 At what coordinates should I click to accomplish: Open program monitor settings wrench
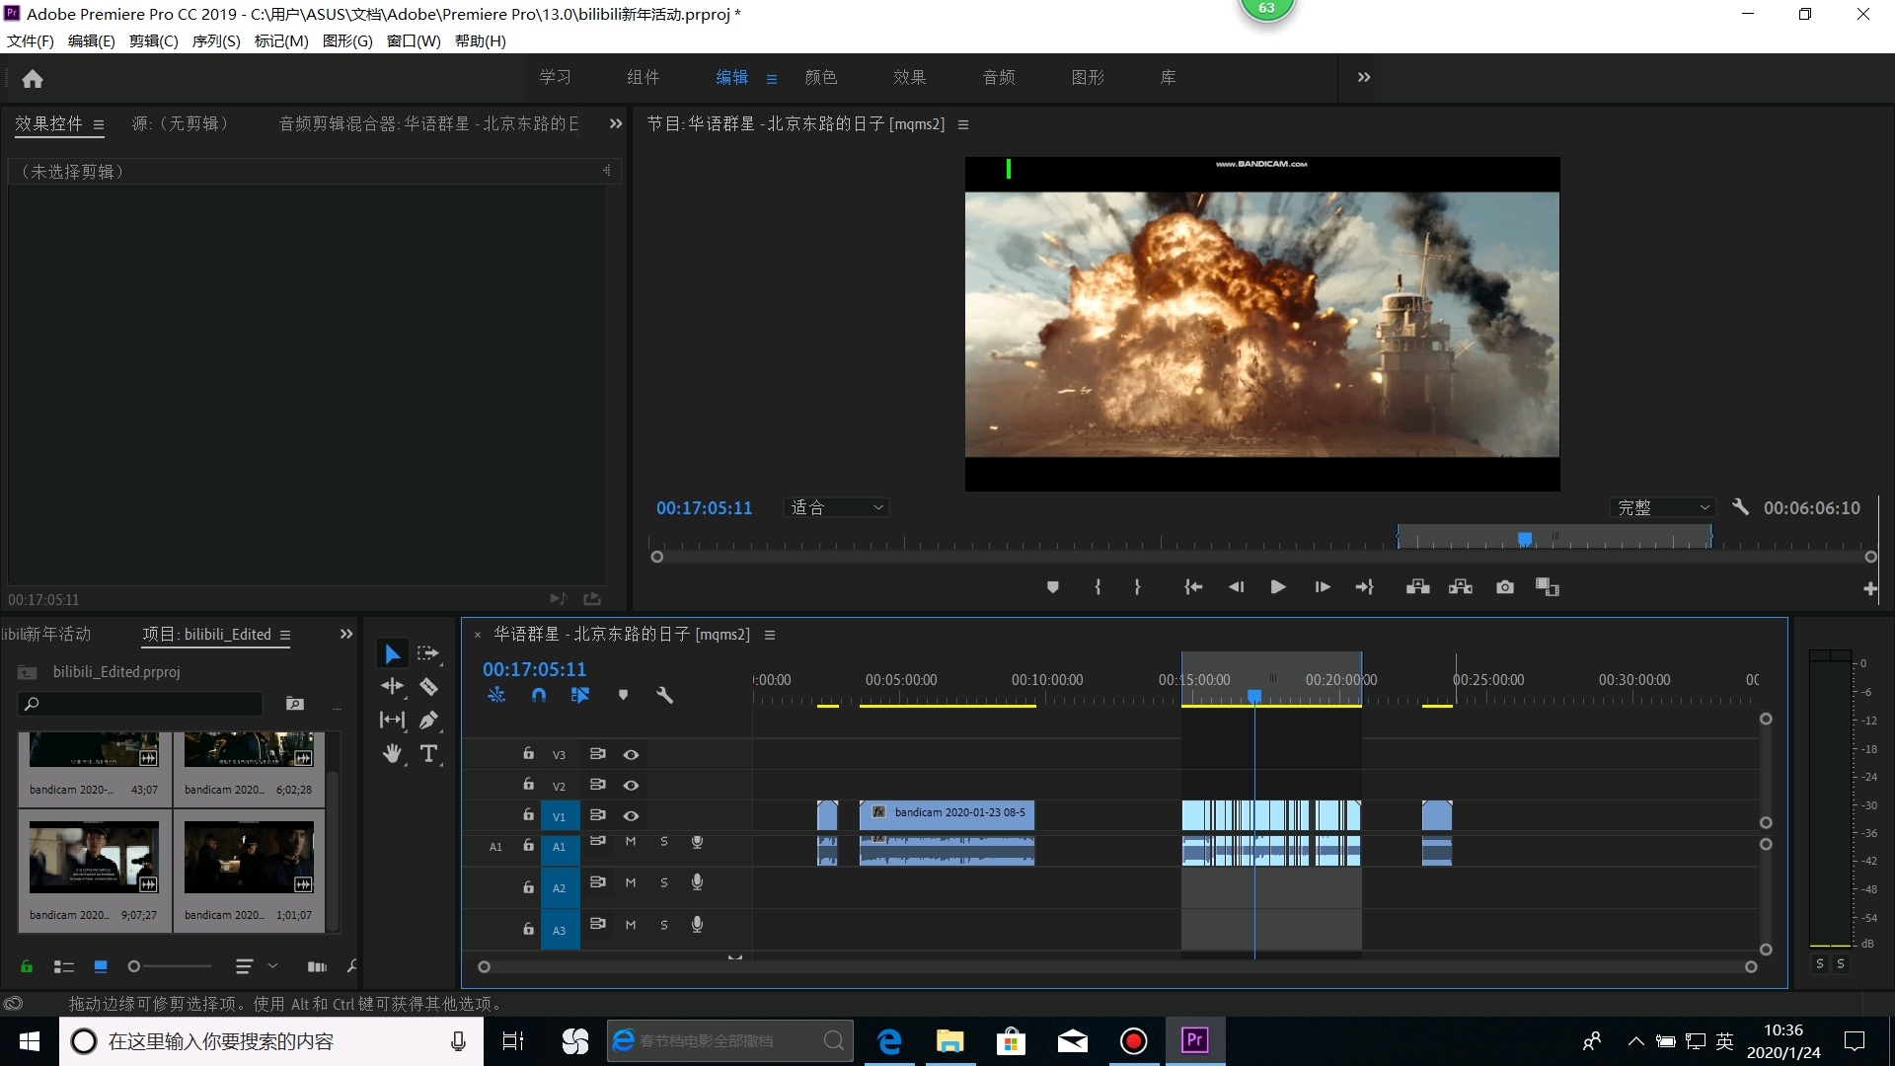point(1740,506)
